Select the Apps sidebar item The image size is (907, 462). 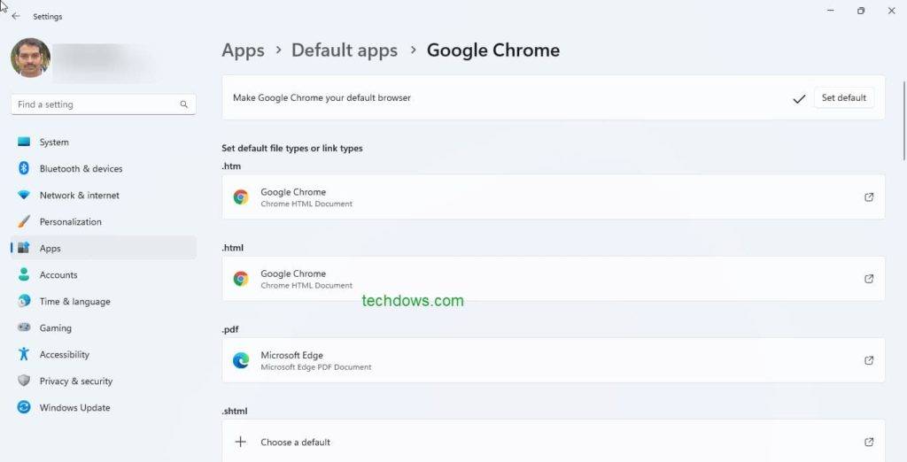pos(104,248)
